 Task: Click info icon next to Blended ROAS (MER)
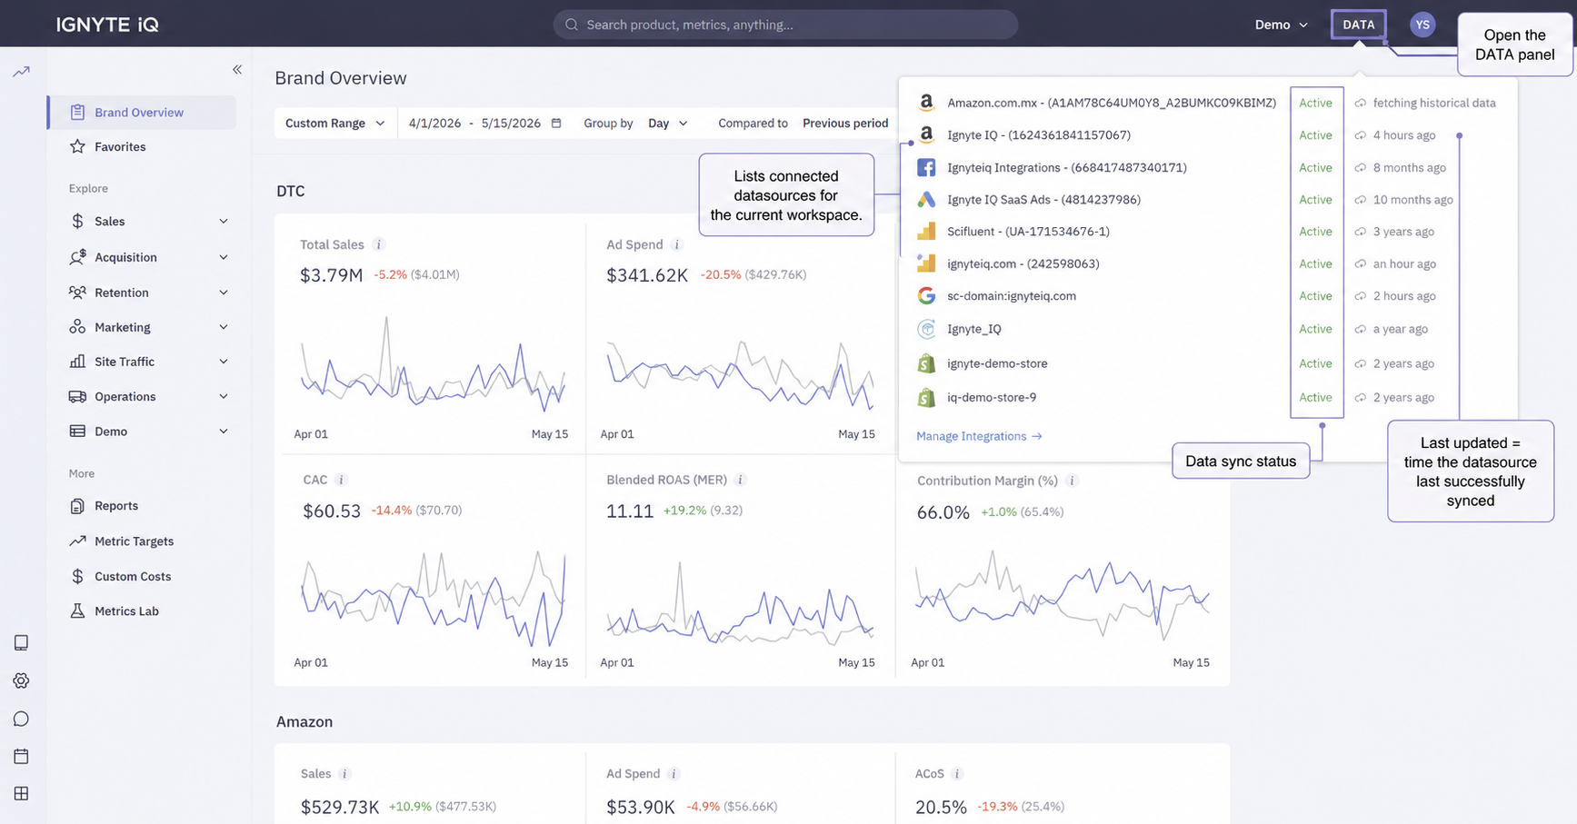[x=741, y=480]
